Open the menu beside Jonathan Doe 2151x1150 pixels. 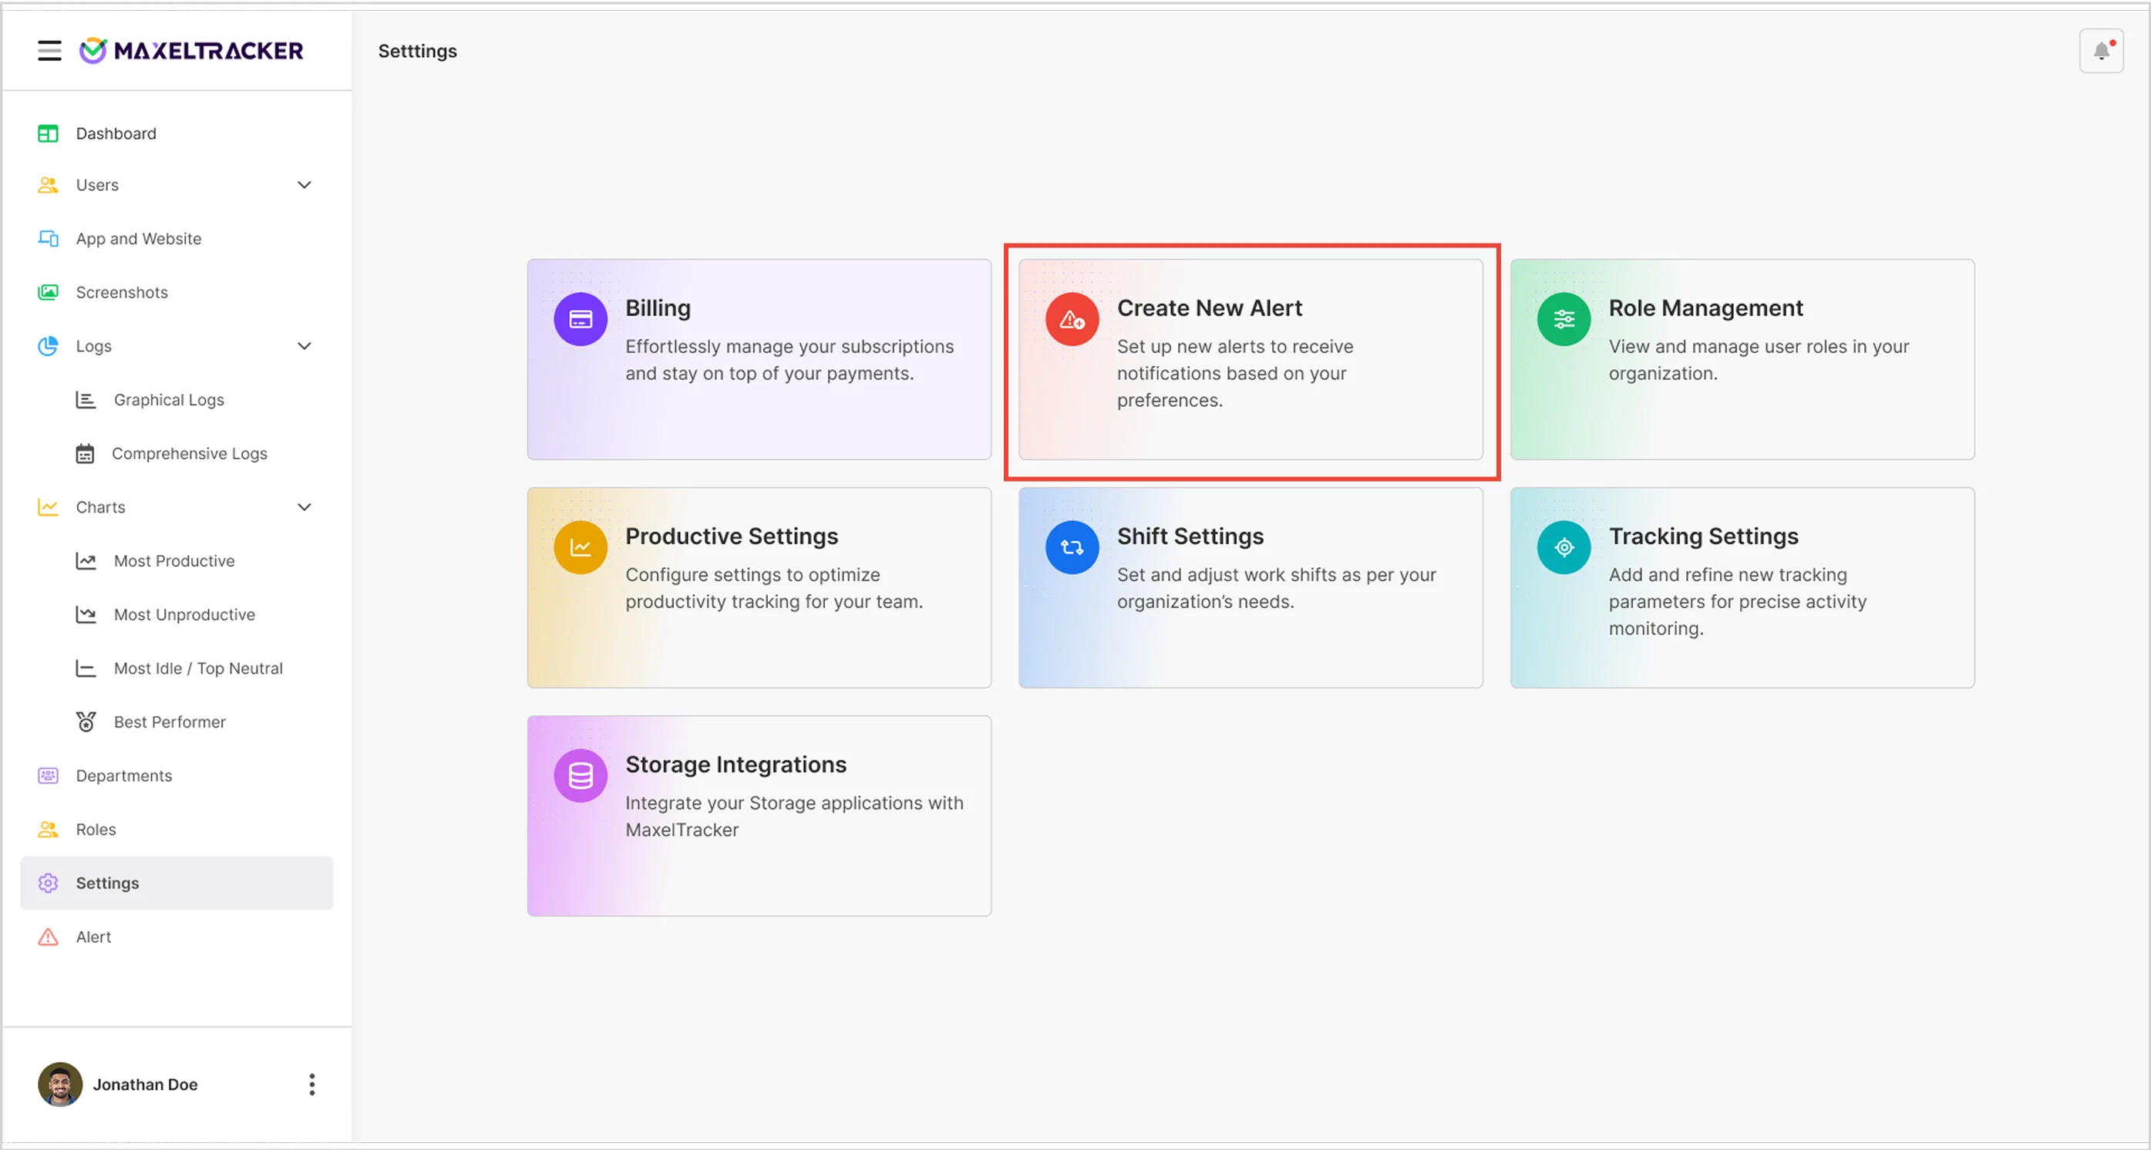pos(312,1084)
